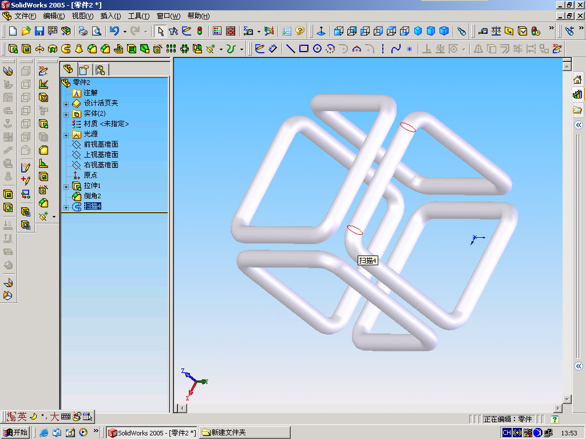
Task: Click the Extruded Boss/Base feature icon
Action: 13,49
